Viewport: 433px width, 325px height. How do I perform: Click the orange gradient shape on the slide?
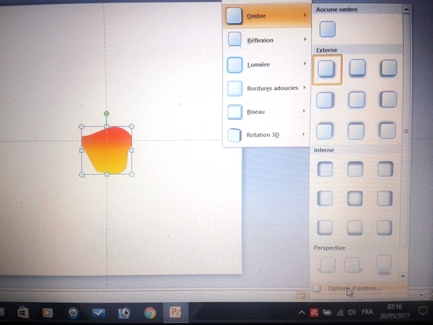tap(106, 150)
